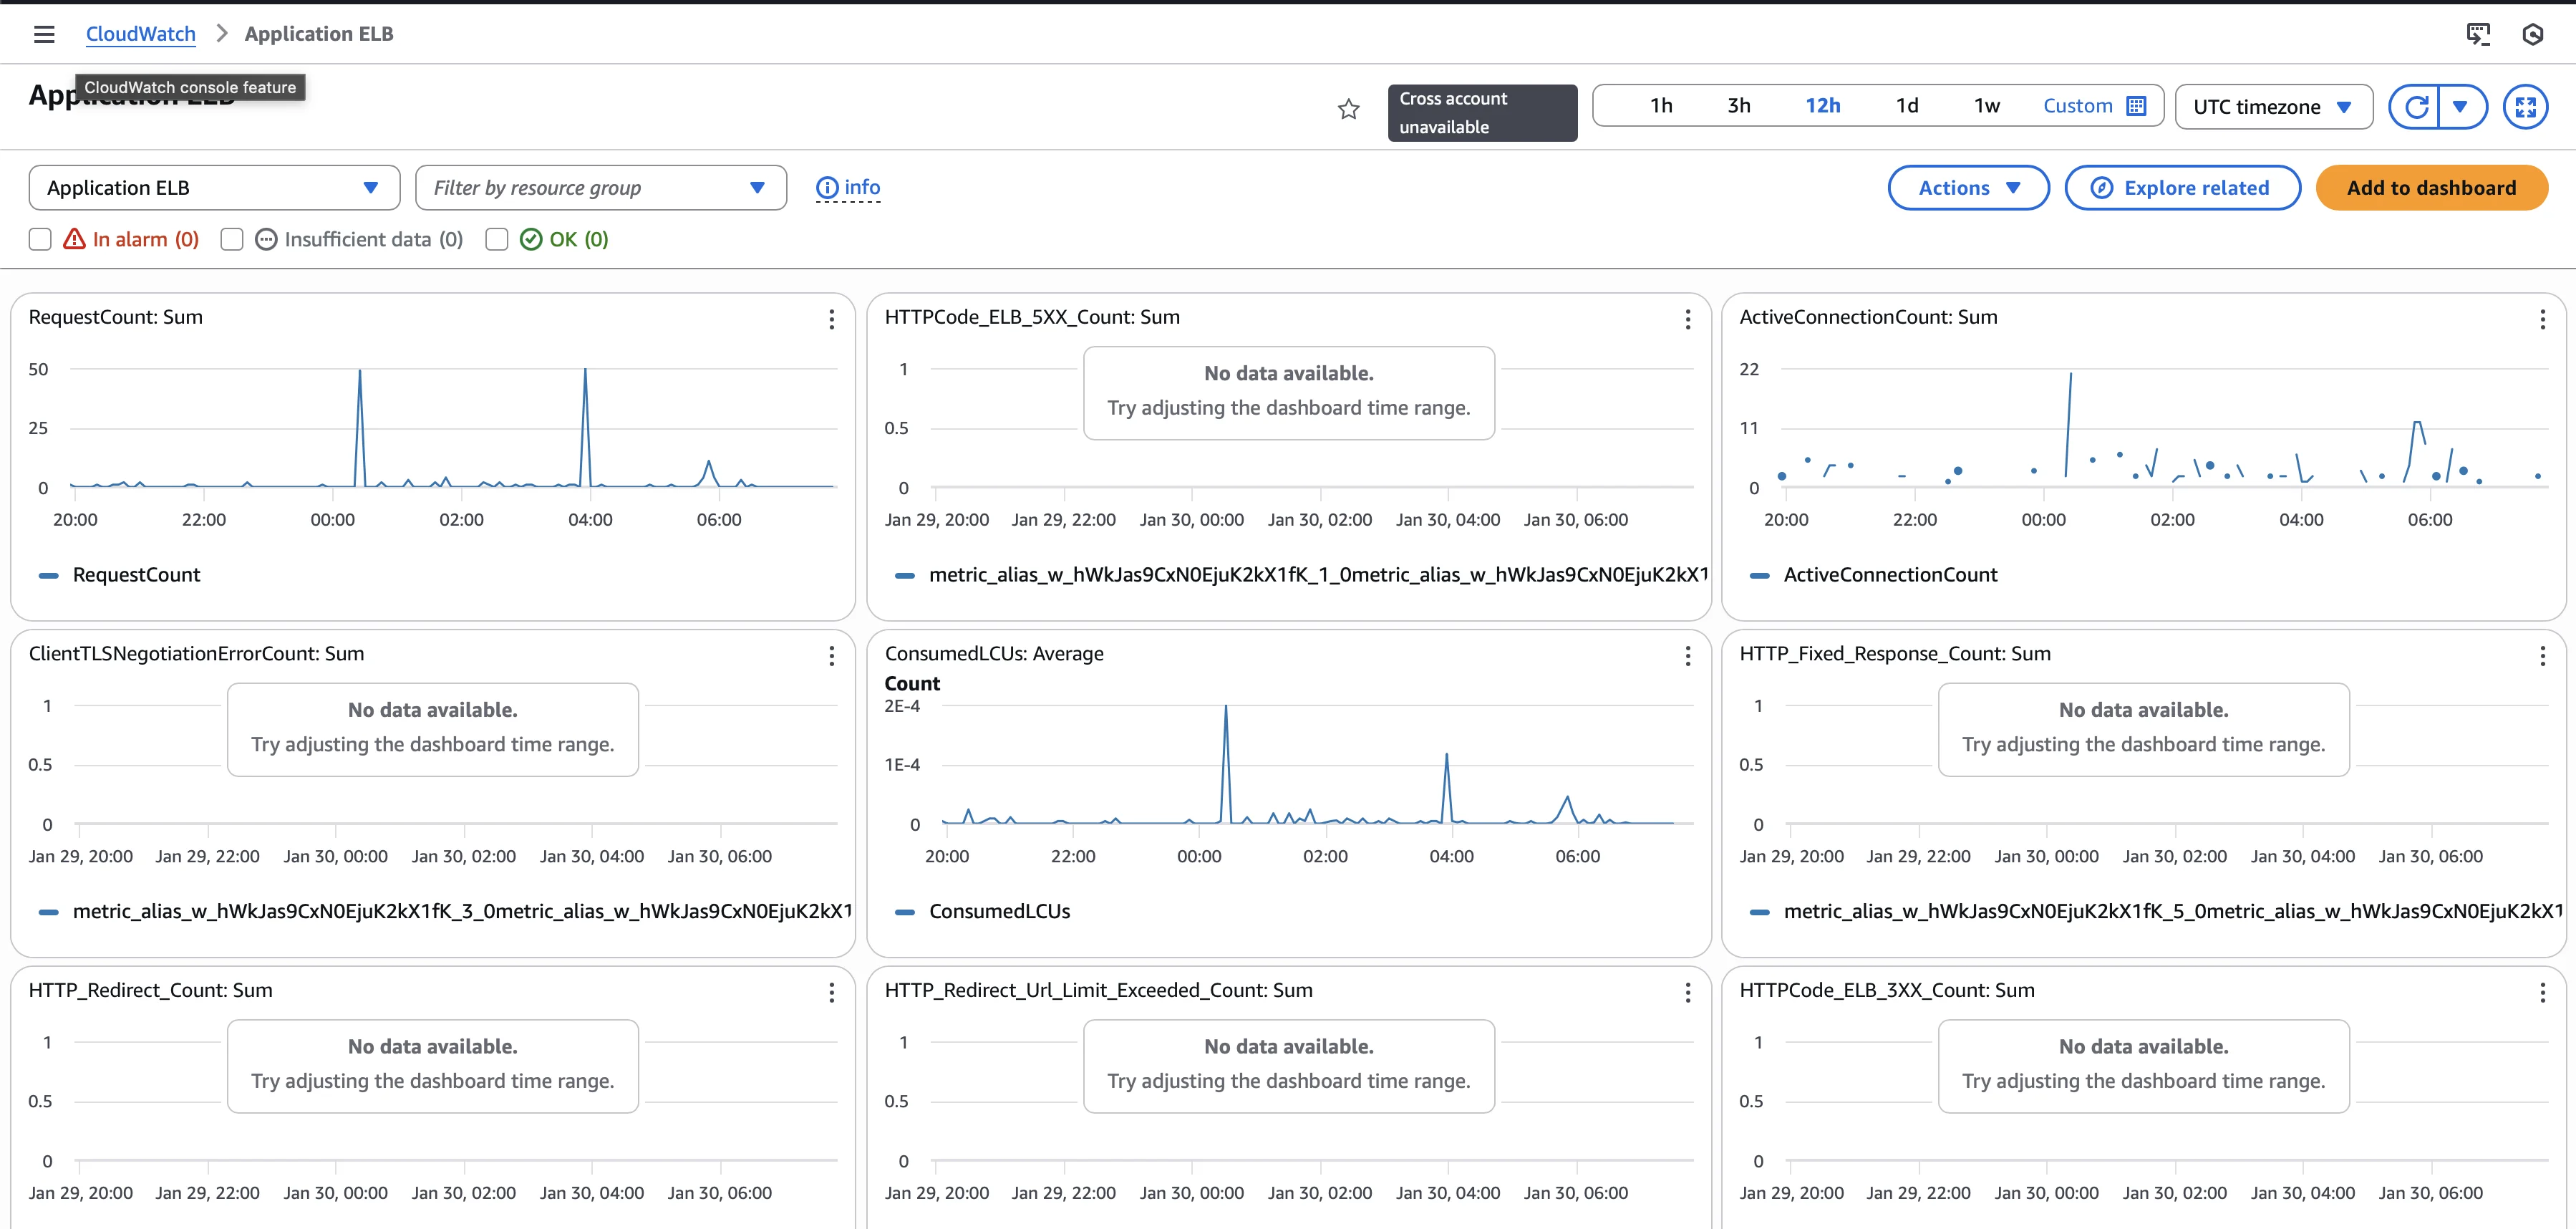Viewport: 2576px width, 1229px height.
Task: Open custom time range calendar icon
Action: tap(2136, 106)
